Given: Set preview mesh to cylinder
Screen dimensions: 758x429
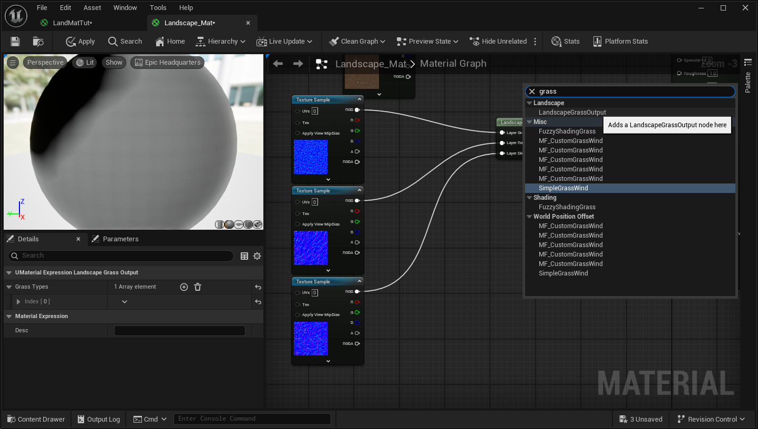Looking at the screenshot, I should [x=220, y=224].
